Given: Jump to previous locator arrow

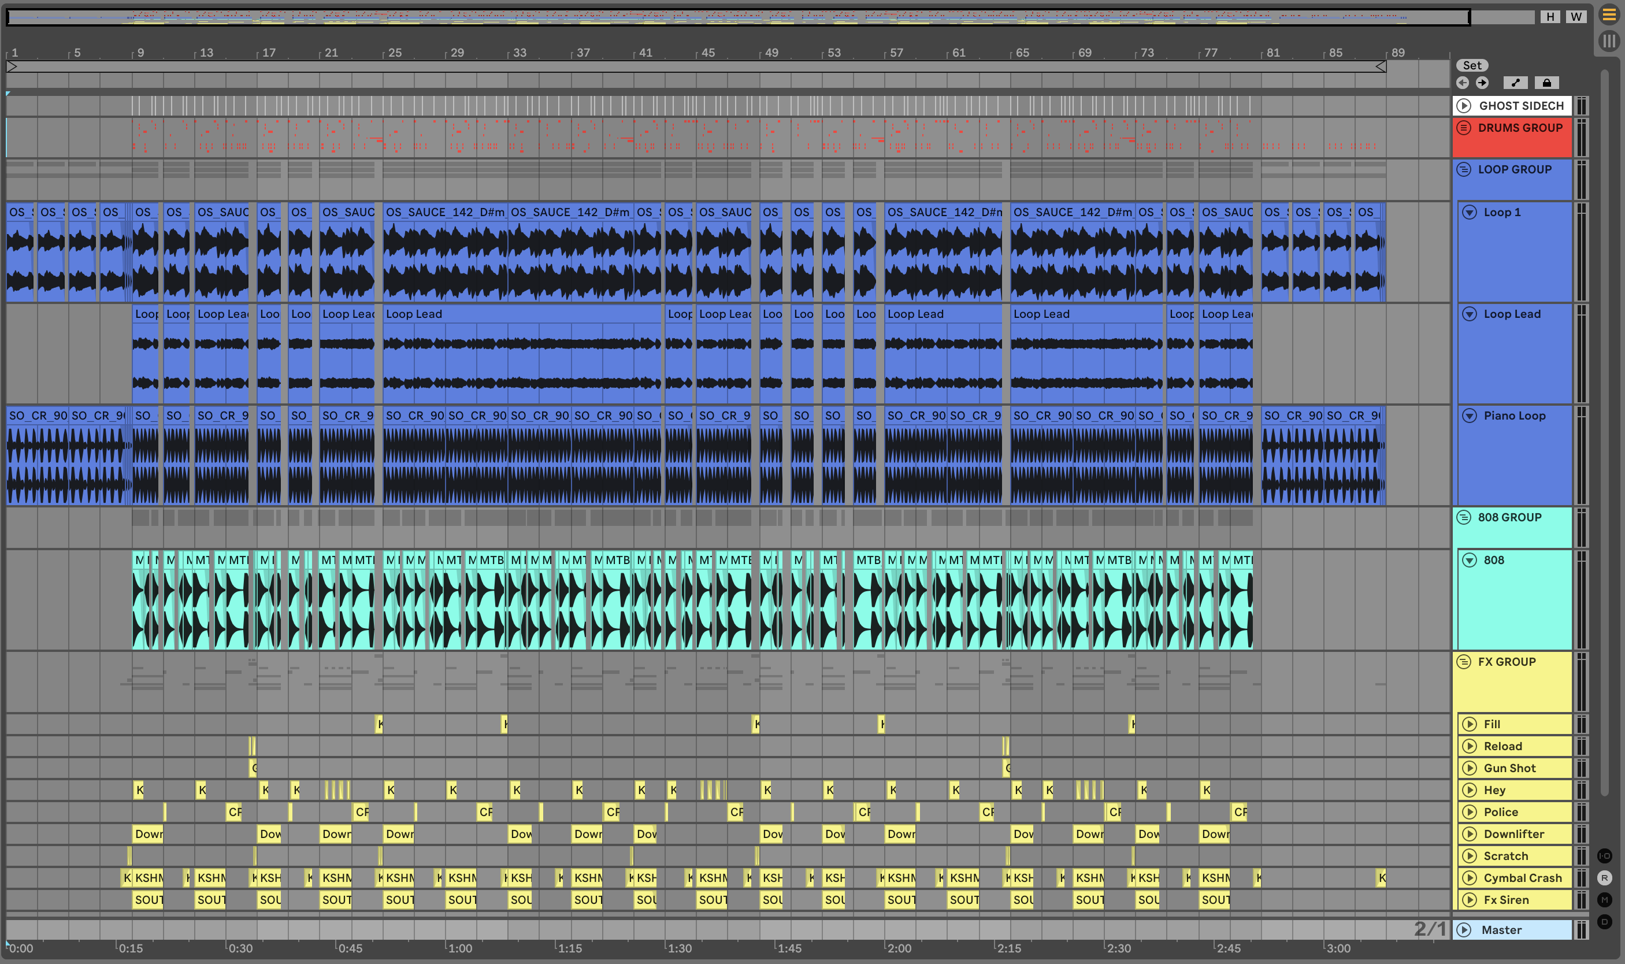Looking at the screenshot, I should coord(1463,83).
